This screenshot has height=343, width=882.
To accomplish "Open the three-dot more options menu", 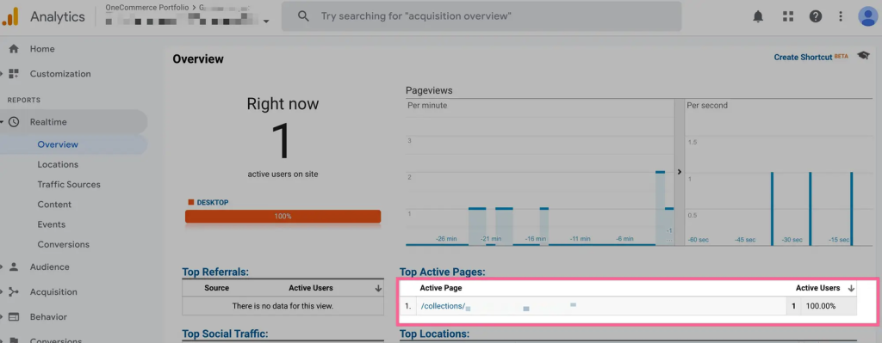I will (x=841, y=16).
